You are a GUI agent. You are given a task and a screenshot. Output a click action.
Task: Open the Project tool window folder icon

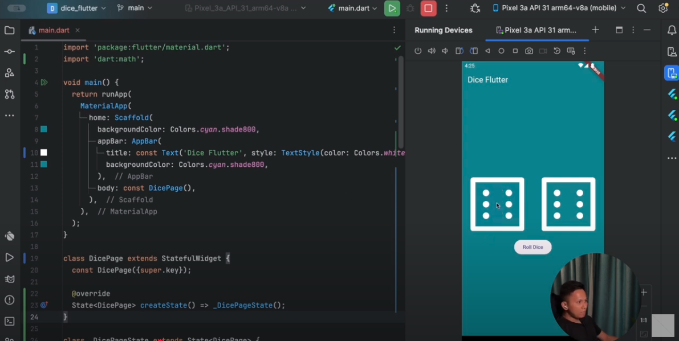(x=9, y=30)
